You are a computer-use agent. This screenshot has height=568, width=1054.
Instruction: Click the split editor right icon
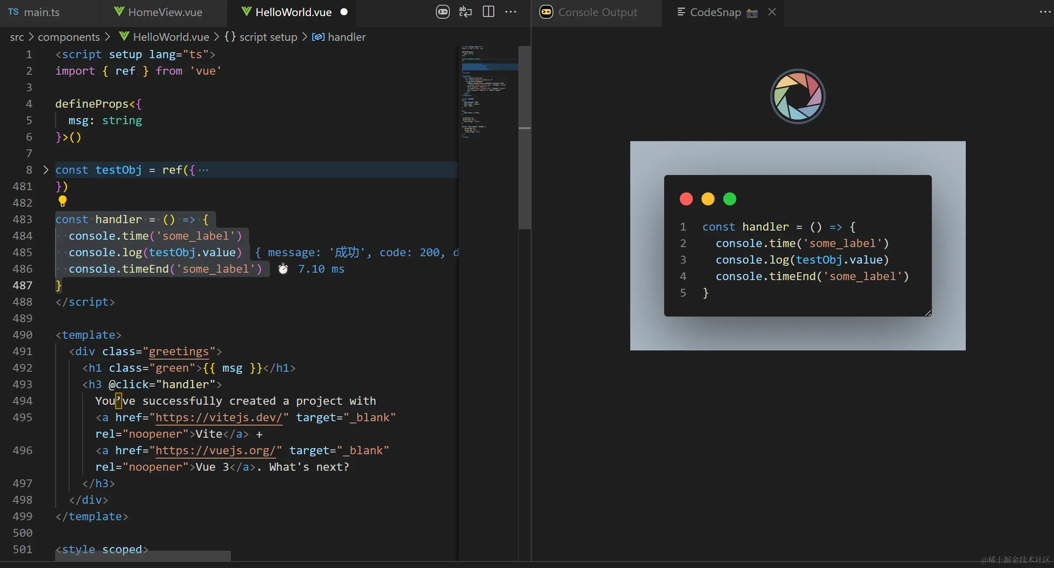point(488,12)
